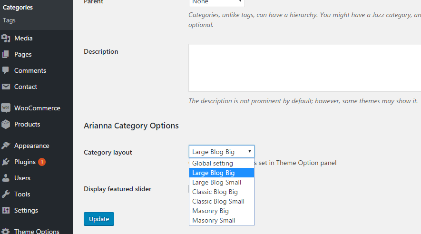
Task: Select Masonry Big layout option
Action: pyautogui.click(x=210, y=211)
